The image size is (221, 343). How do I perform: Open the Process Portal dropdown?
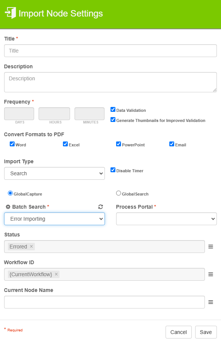coord(166,218)
